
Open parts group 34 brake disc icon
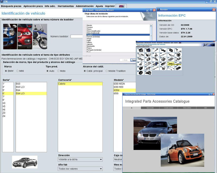pos(148,59)
